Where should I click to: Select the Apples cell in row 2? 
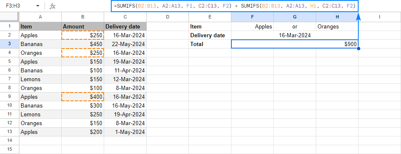[40, 35]
